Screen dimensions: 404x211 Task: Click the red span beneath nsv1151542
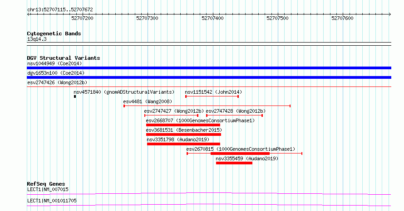click(212, 96)
